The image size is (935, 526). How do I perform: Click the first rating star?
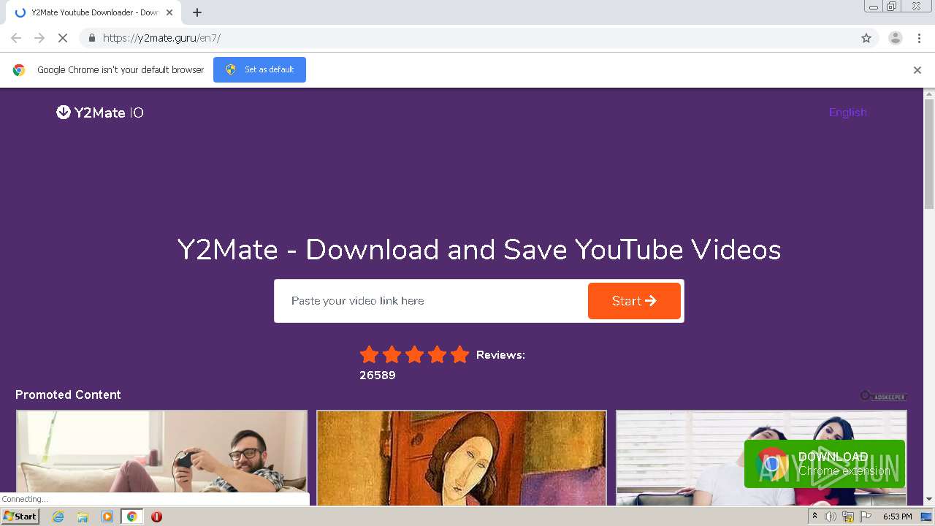[x=369, y=355]
